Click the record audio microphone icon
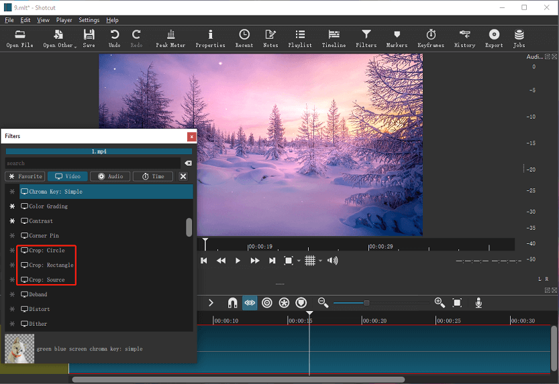 point(478,303)
